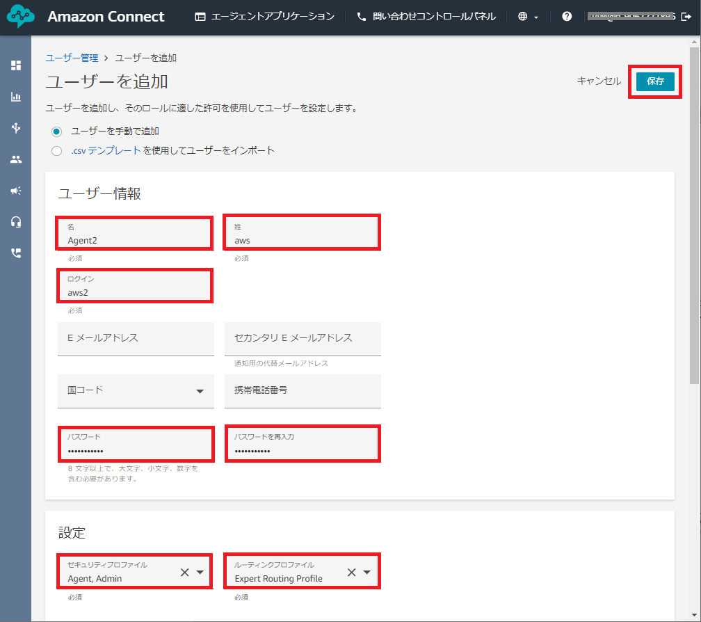Click the Amazon Connect cloud logo
701x622 pixels.
pos(21,17)
